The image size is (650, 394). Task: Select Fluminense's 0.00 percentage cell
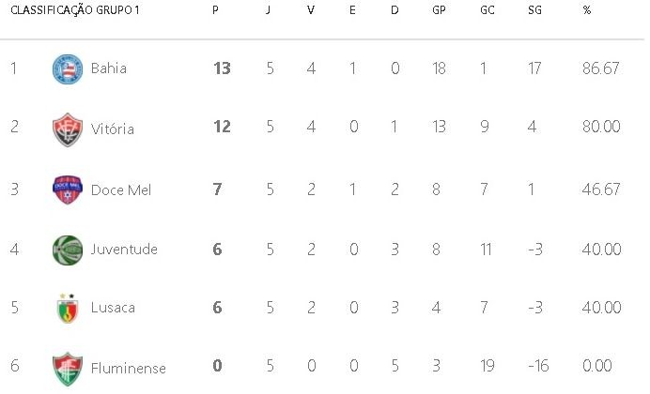pos(597,366)
